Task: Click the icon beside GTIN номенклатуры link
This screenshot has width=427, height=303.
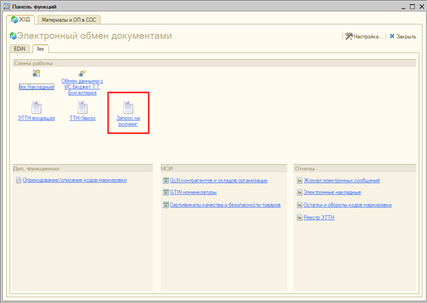Action: (165, 192)
